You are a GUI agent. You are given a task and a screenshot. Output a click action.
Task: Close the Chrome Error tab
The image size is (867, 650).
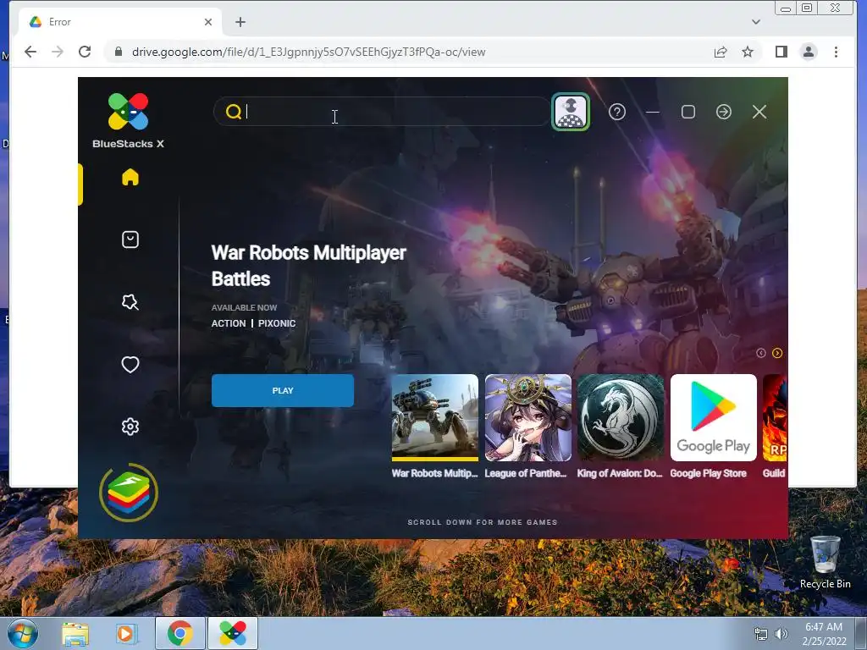[x=208, y=22]
